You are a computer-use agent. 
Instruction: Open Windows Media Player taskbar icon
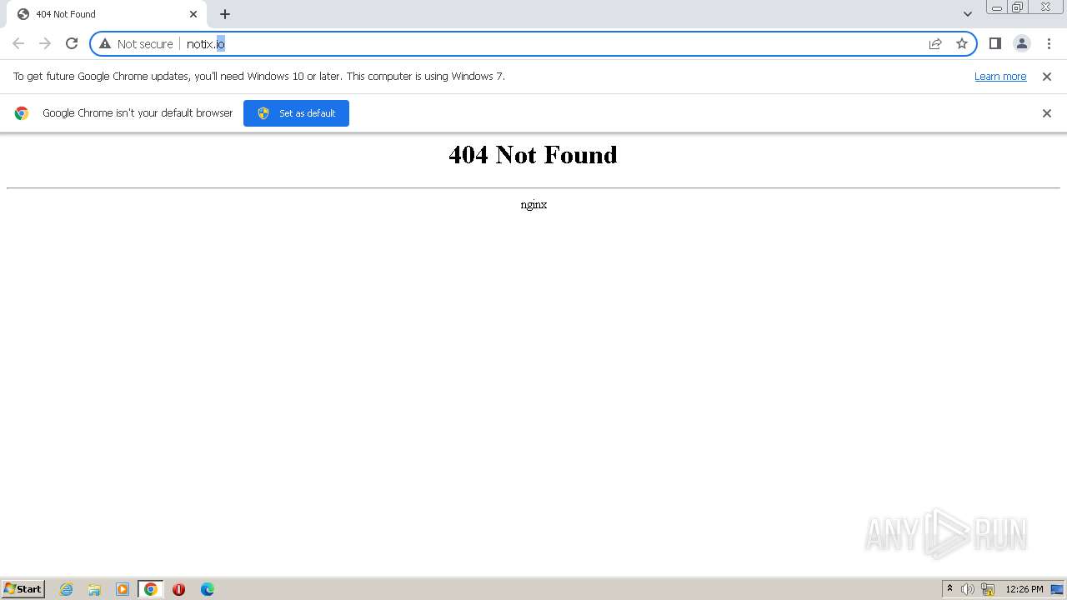[x=123, y=589]
